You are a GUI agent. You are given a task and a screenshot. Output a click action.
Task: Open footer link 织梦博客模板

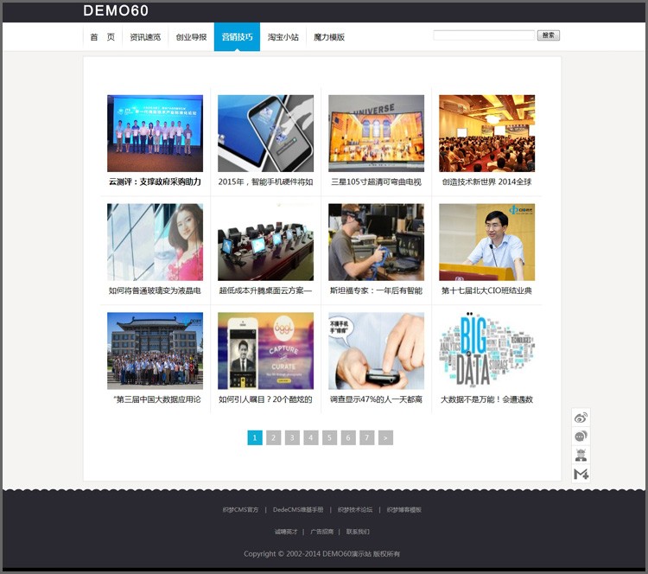(404, 510)
